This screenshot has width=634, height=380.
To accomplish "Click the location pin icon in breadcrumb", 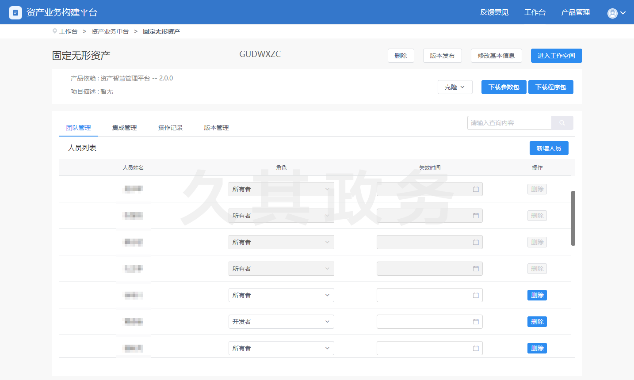I will pyautogui.click(x=55, y=31).
